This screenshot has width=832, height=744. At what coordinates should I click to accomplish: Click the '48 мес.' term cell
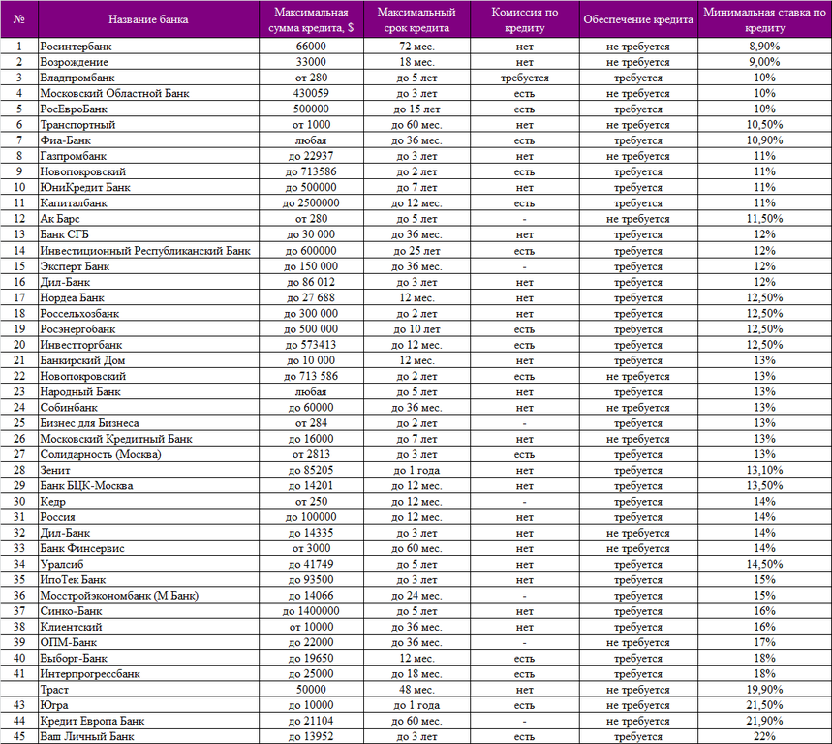(x=416, y=690)
